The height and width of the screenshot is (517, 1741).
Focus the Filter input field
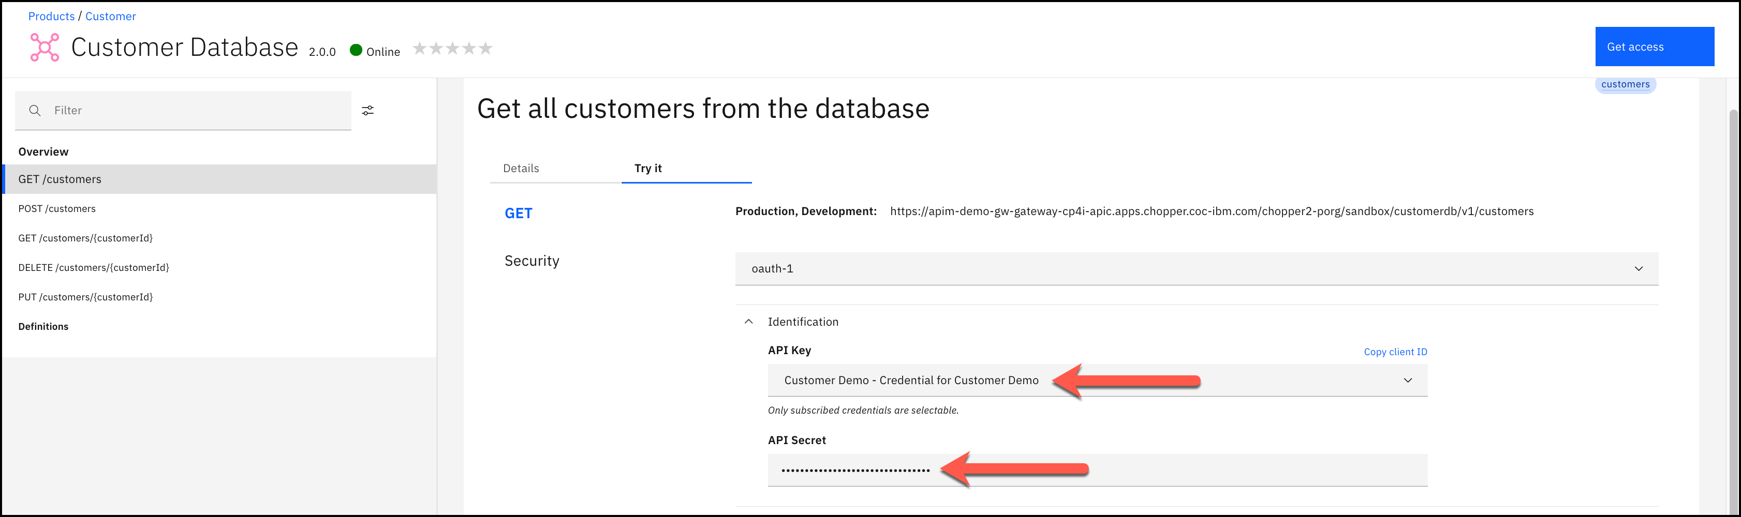[183, 110]
